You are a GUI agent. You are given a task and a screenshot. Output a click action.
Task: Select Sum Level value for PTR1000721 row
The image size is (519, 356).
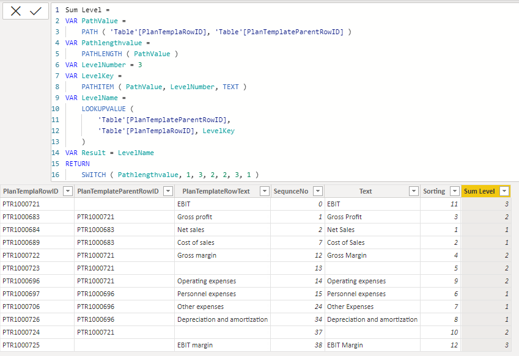pos(486,204)
